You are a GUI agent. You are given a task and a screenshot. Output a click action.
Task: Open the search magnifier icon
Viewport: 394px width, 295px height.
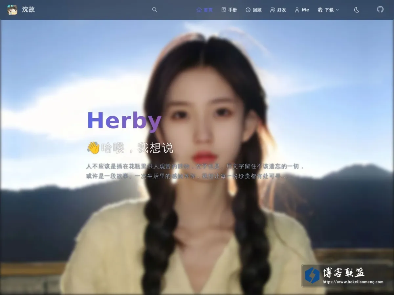155,10
